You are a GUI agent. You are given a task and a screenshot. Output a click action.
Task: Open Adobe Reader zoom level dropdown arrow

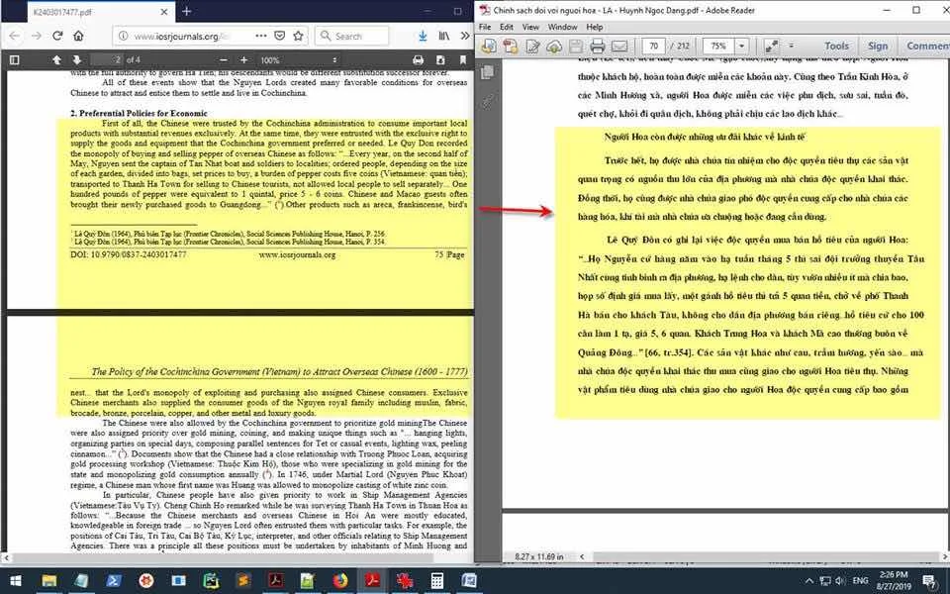(x=741, y=47)
